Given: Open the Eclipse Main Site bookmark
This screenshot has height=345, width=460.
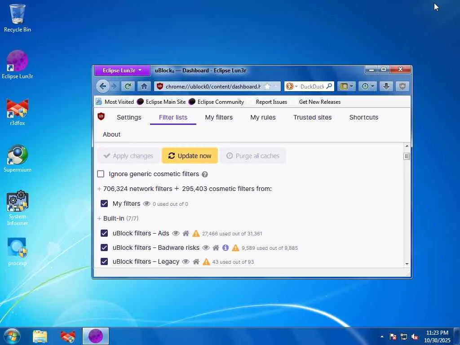Looking at the screenshot, I should [161, 102].
